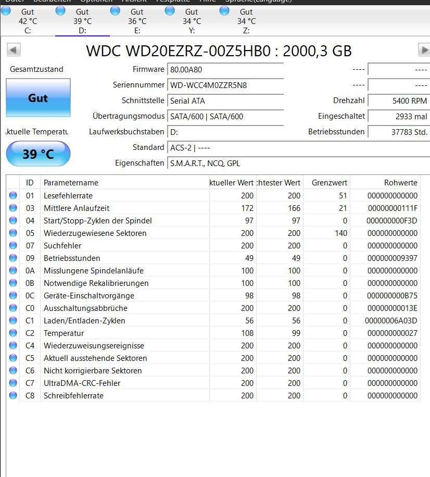
Task: Select the Start/Stopp-Zyklen der Spindel name
Action: [x=98, y=221]
